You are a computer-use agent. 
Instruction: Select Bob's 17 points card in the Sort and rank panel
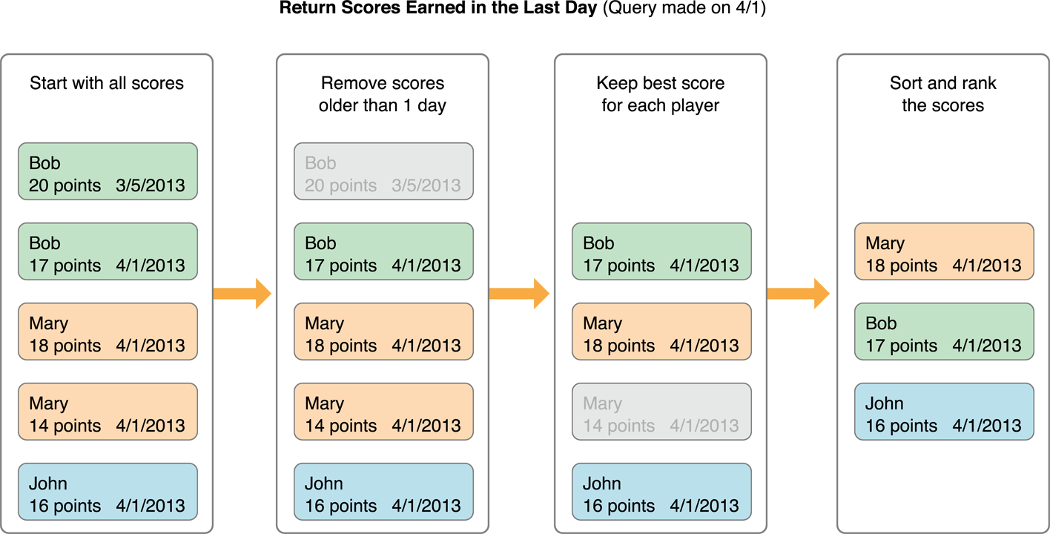point(944,332)
